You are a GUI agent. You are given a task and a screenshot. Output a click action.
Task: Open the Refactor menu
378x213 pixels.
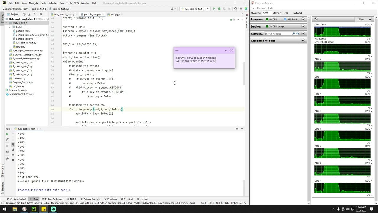point(53,3)
